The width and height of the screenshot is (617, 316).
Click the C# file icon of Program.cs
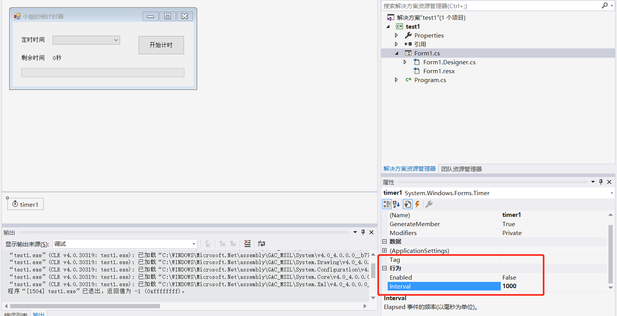(408, 80)
